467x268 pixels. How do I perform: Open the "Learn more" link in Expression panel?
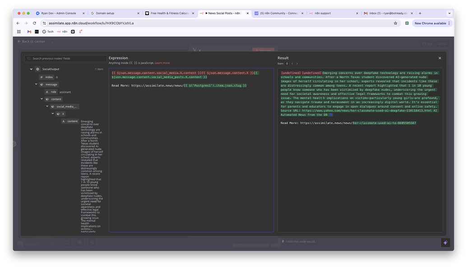coord(162,62)
